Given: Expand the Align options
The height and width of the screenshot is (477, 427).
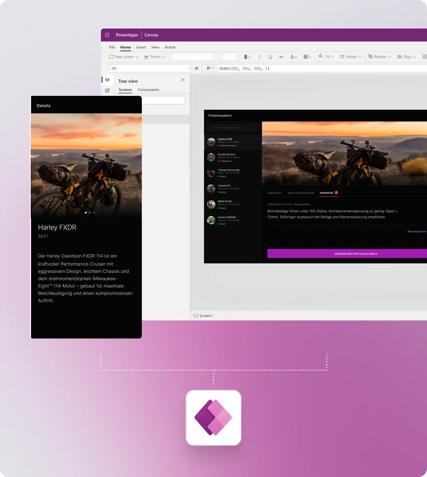Looking at the screenshot, I should [407, 57].
